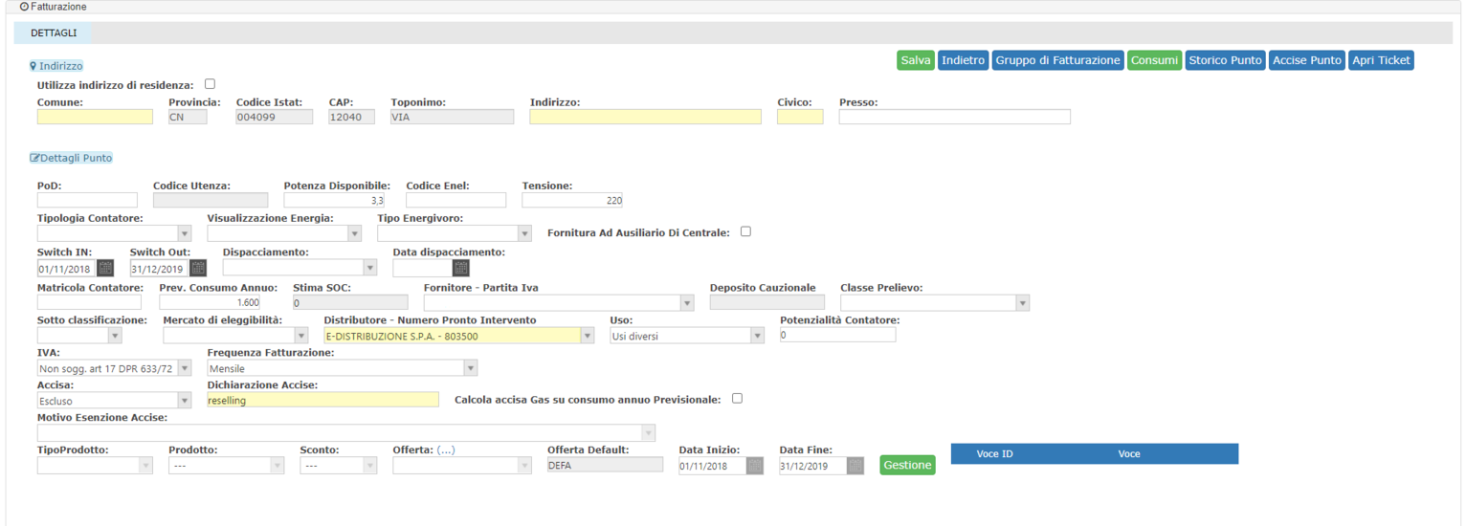The image size is (1466, 526).
Task: Click the (...) link next to Offerta
Action: 446,449
